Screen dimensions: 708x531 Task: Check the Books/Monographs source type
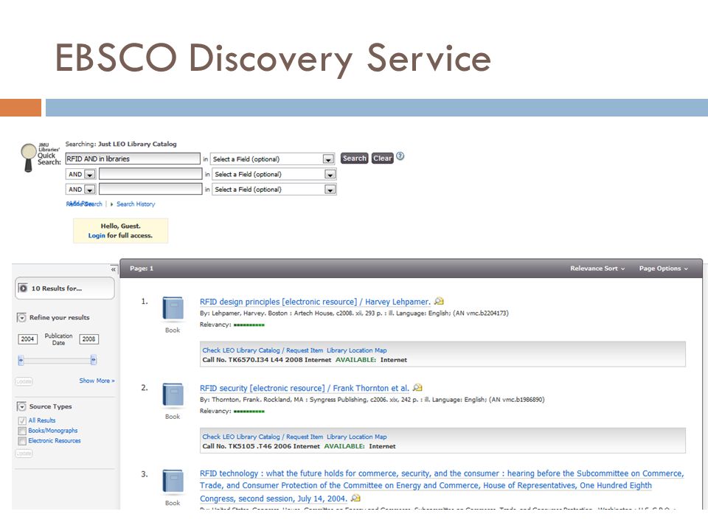(21, 431)
